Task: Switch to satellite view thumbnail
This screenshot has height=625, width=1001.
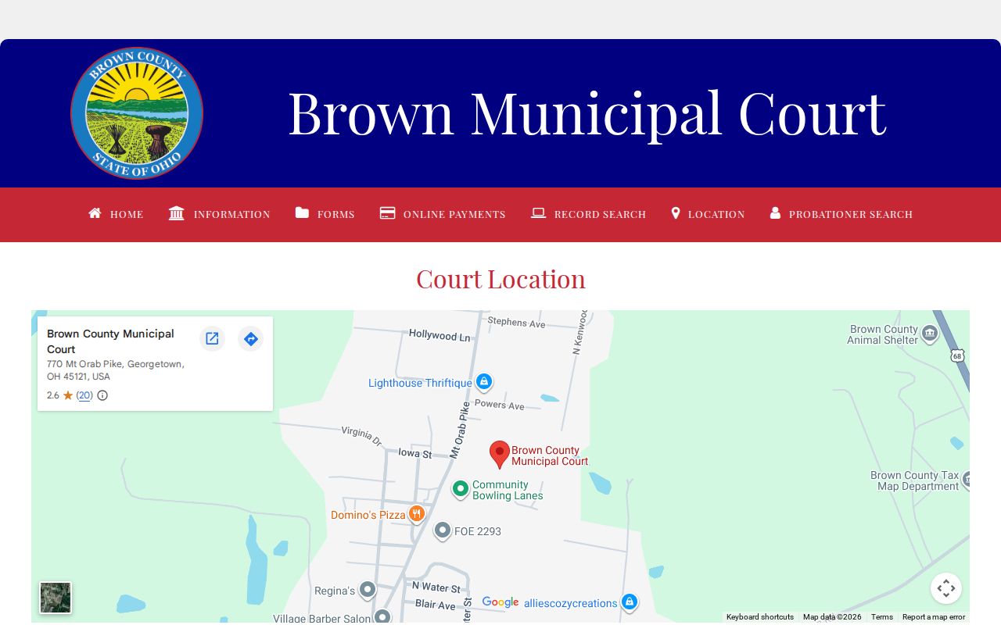Action: point(56,598)
